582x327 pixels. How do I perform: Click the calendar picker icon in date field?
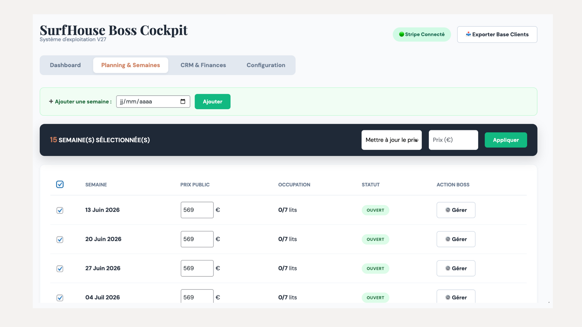pos(183,101)
